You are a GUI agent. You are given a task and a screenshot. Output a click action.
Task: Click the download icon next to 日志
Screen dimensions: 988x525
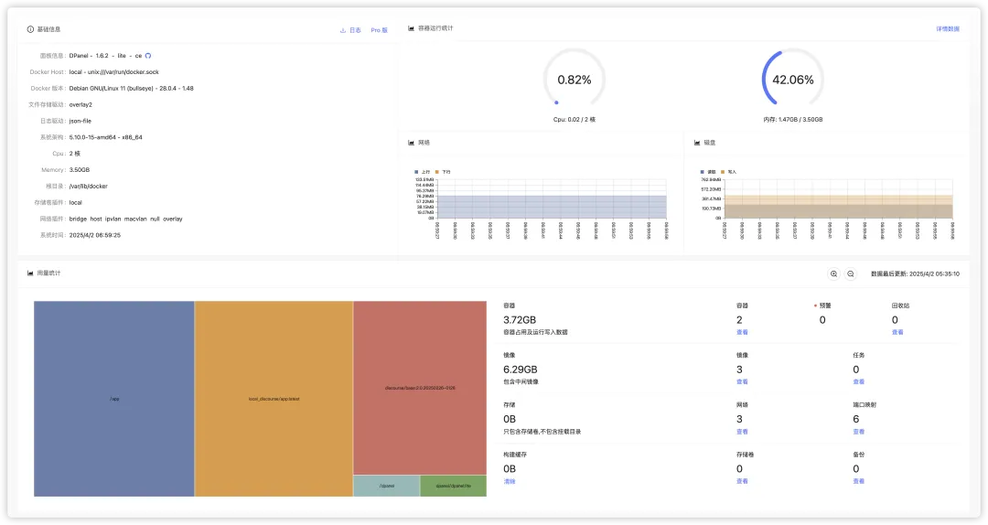tap(343, 30)
